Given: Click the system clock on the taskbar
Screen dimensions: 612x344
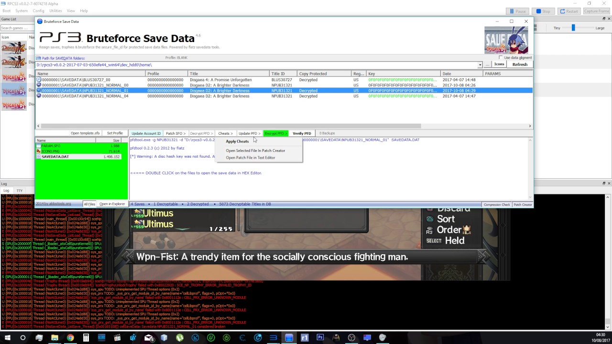Looking at the screenshot, I should coord(600,338).
